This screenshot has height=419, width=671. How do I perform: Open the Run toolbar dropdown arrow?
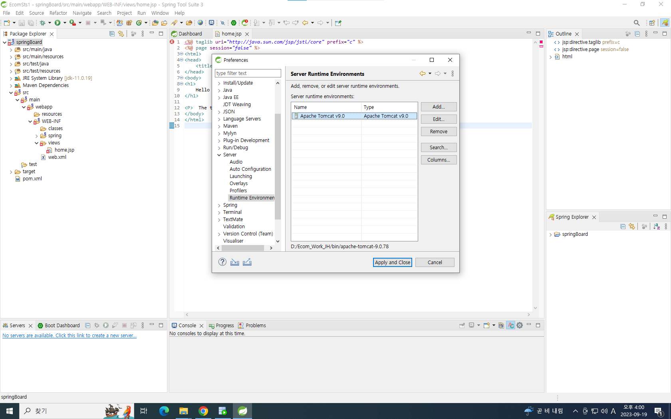[65, 23]
